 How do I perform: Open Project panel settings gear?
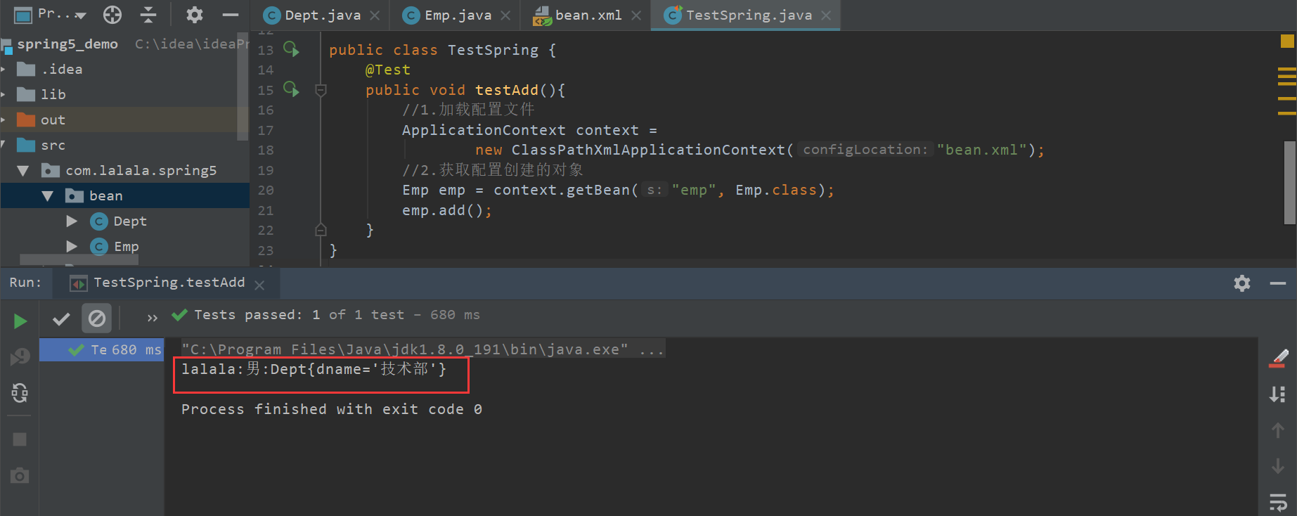click(194, 14)
